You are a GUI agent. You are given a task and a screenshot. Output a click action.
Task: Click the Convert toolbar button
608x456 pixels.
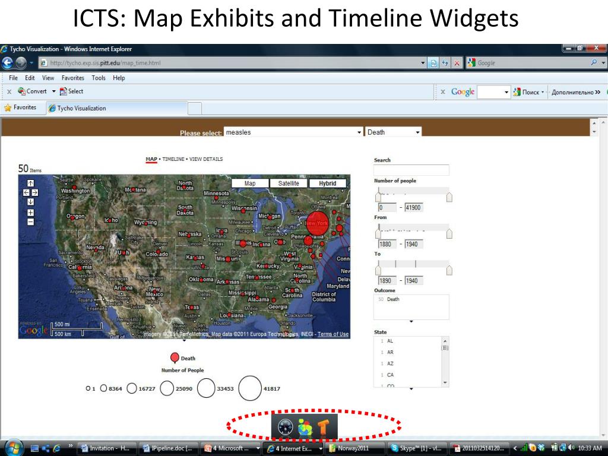tap(33, 91)
